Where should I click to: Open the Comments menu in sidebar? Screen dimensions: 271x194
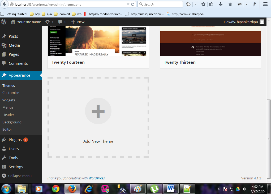point(21,63)
